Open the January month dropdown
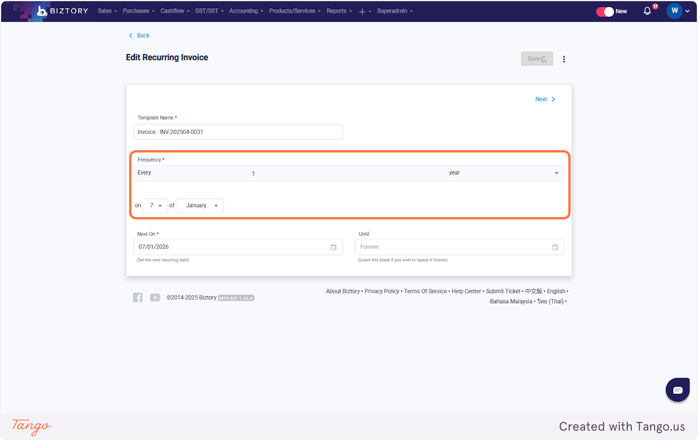Screen dimensions: 698x440 click(200, 205)
